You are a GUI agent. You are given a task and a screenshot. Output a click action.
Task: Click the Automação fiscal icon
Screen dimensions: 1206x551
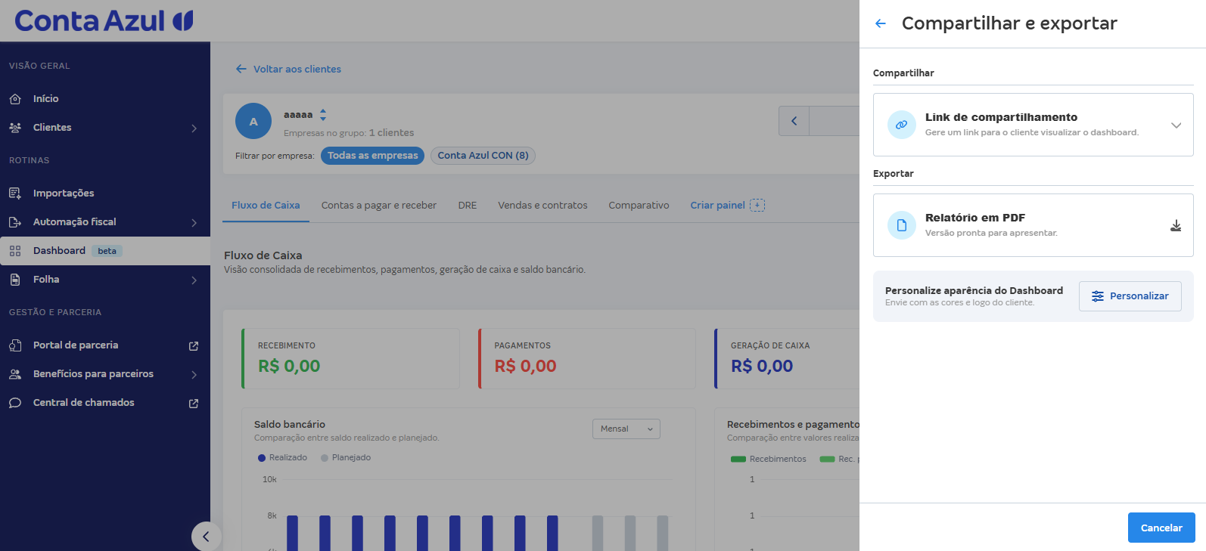[x=15, y=222]
